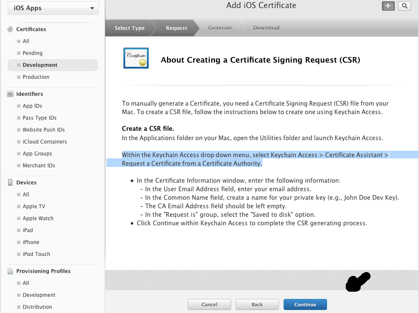The image size is (419, 313).
Task: Click the 'Add iOS Certificate' title
Action: click(261, 6)
